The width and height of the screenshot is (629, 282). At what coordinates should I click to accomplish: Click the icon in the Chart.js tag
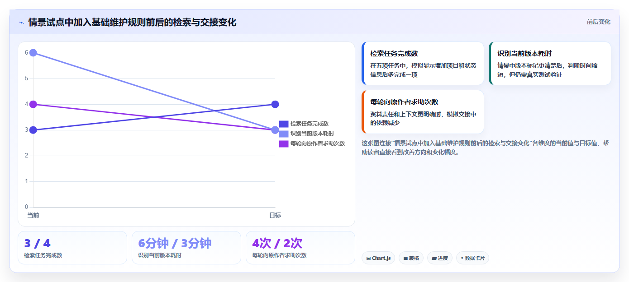368,259
